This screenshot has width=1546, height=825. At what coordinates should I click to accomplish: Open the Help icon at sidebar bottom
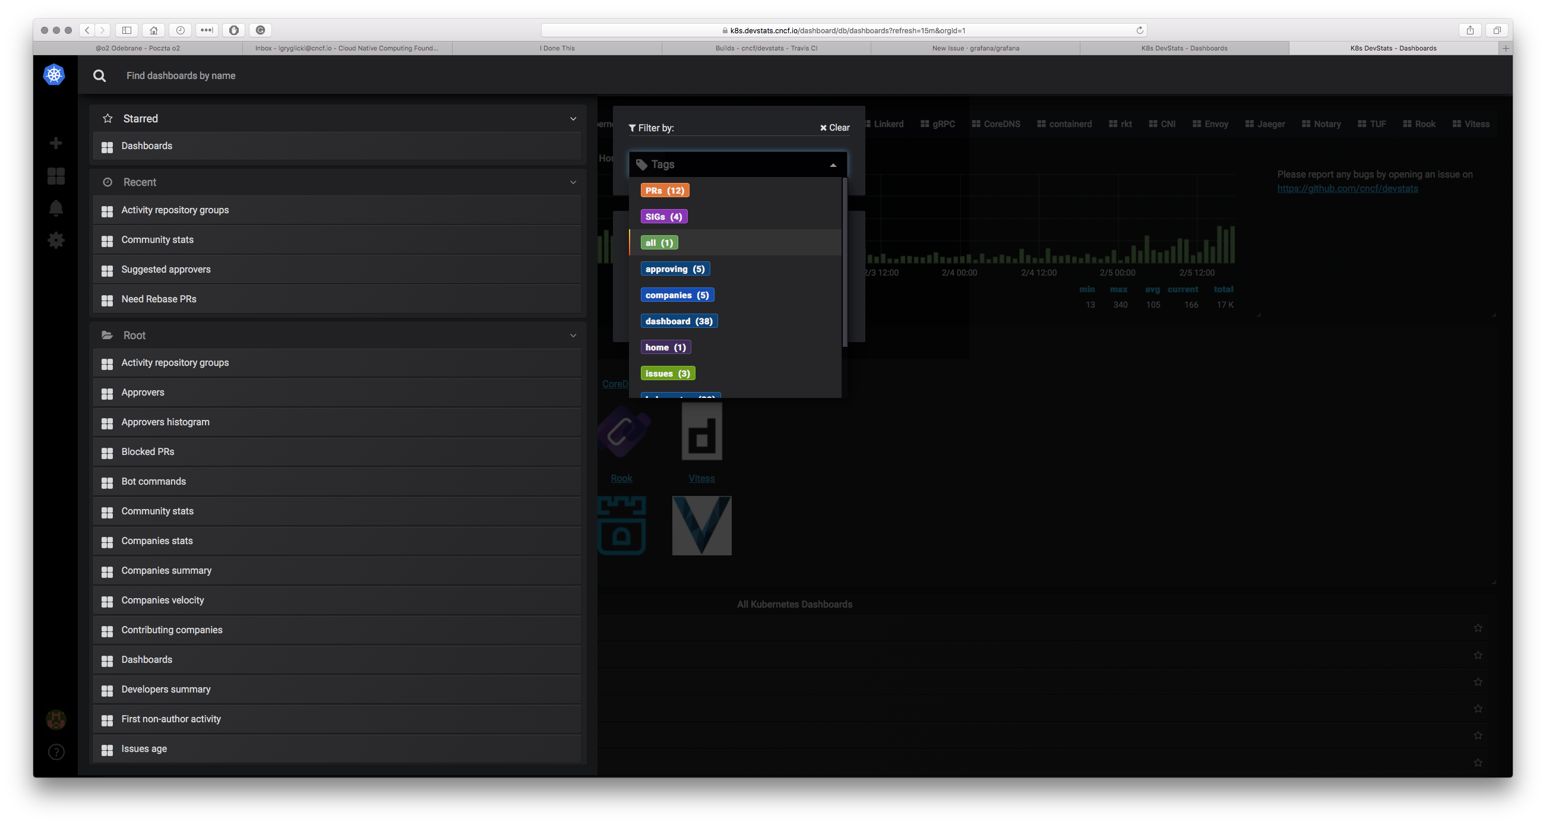(x=56, y=751)
